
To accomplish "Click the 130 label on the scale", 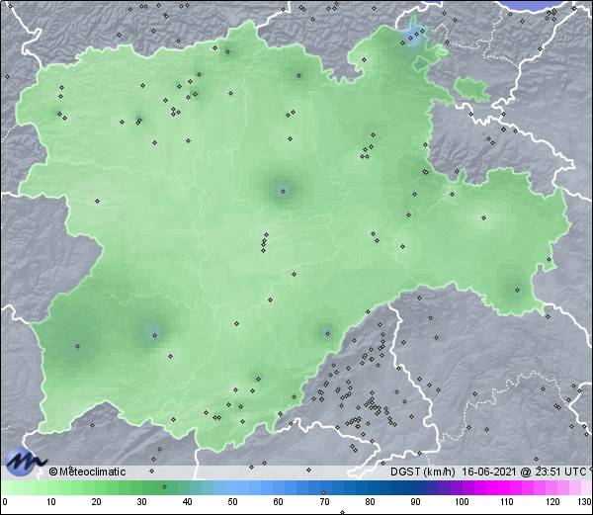I will [x=585, y=501].
